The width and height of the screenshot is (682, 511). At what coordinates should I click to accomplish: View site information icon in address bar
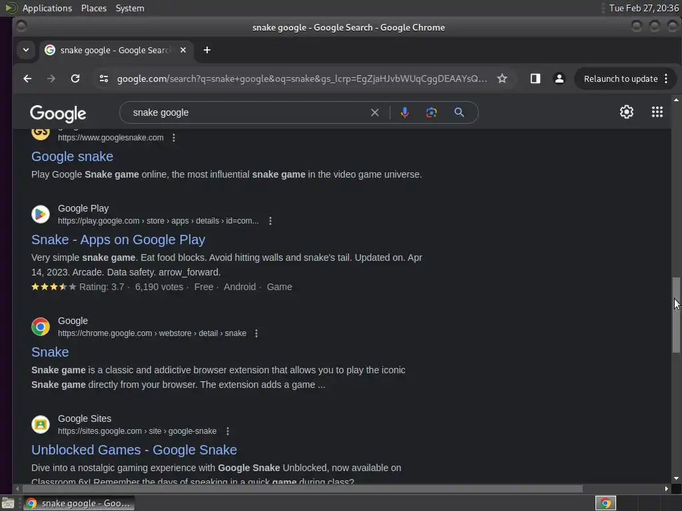(x=103, y=79)
